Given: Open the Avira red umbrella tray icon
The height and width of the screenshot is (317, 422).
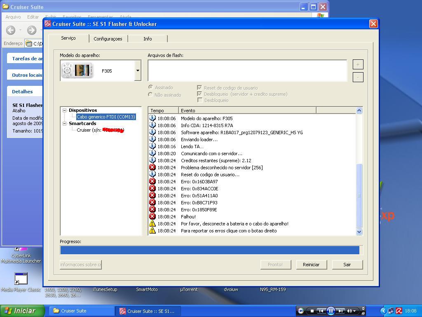Looking at the screenshot, I should point(399,311).
